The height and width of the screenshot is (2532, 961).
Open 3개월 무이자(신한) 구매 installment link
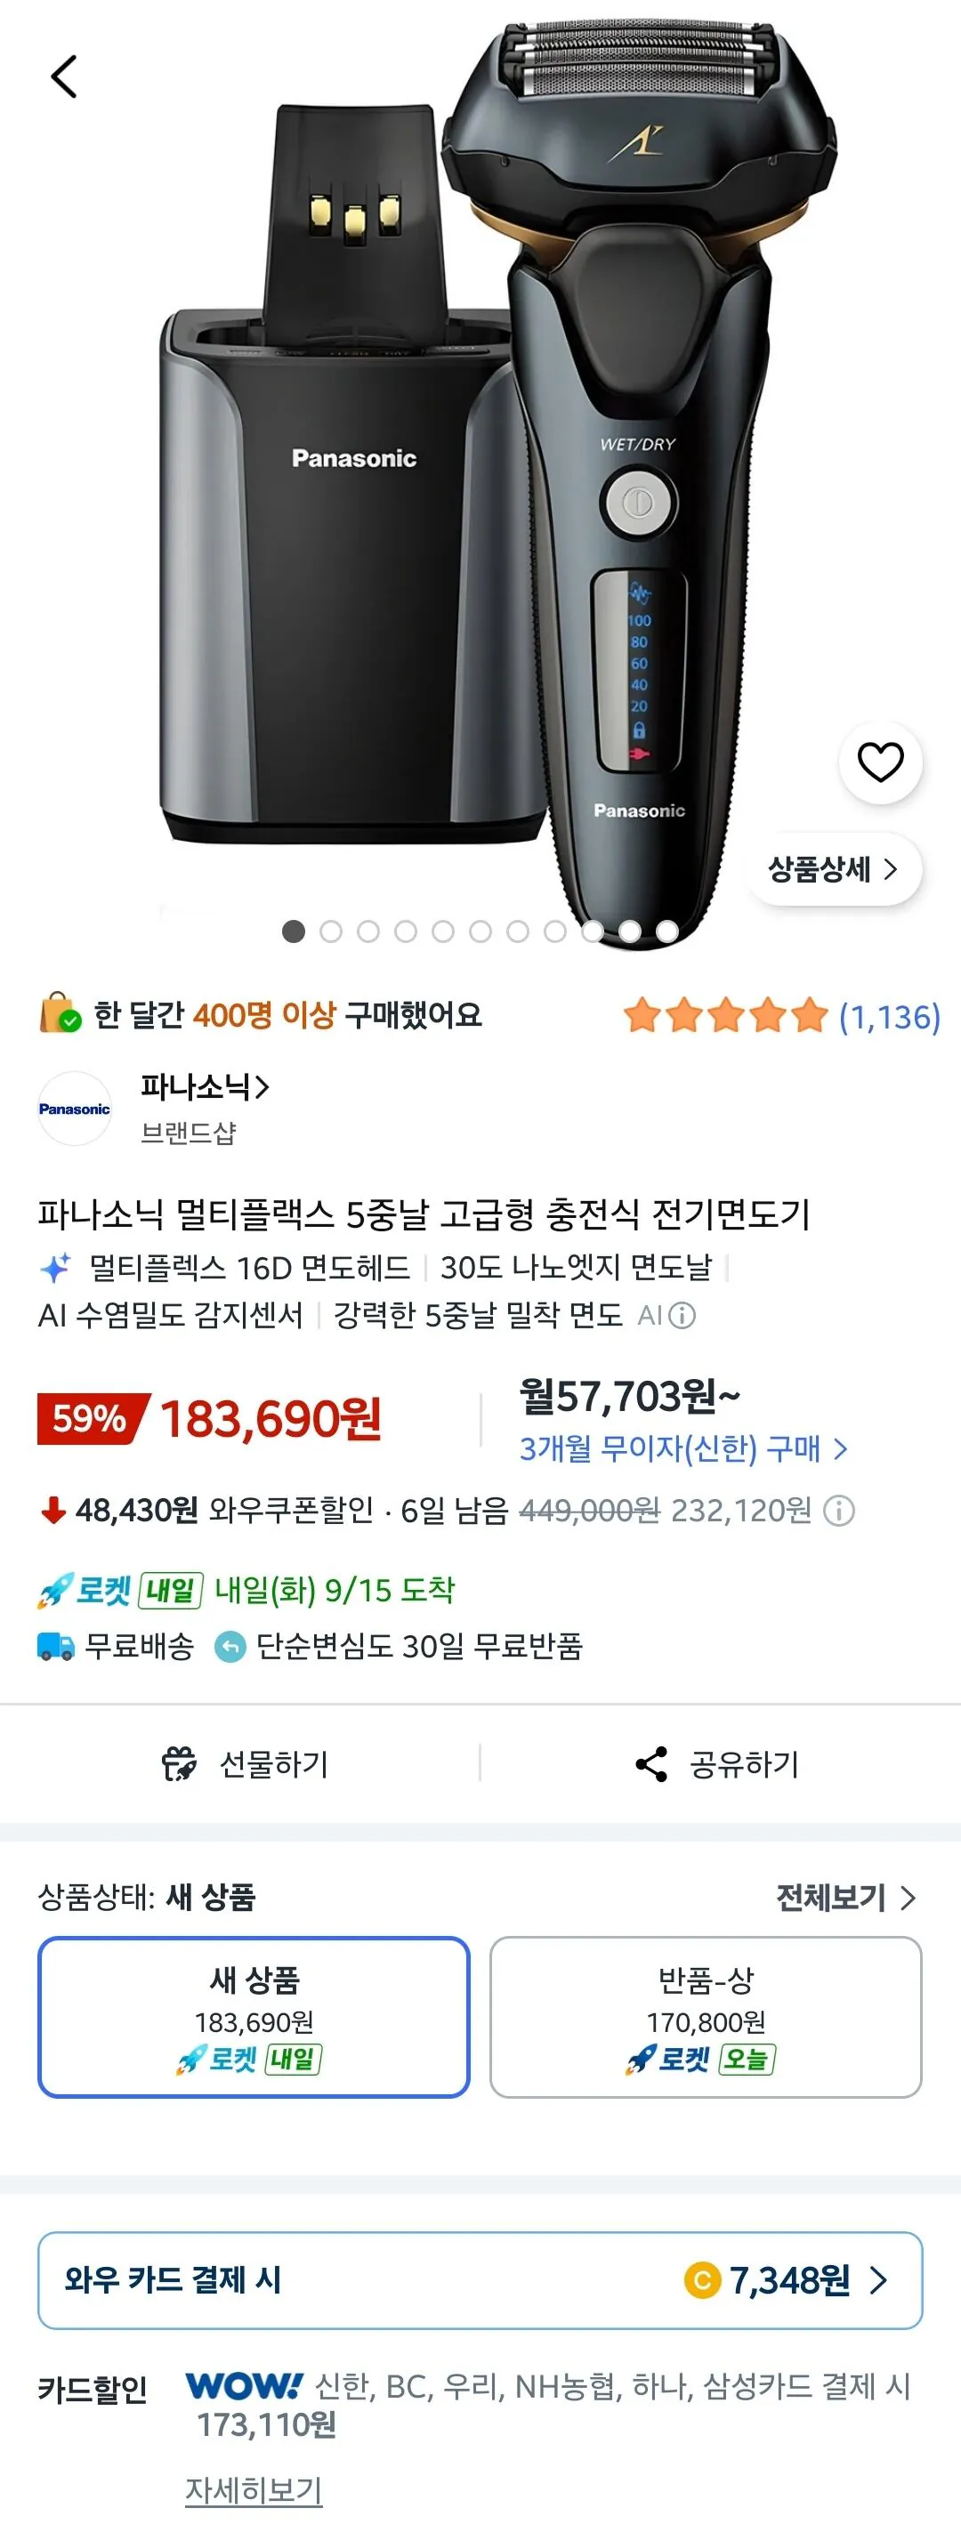682,1448
